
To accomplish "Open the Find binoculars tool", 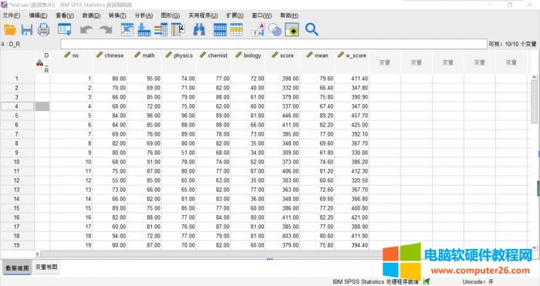I will pyautogui.click(x=199, y=30).
